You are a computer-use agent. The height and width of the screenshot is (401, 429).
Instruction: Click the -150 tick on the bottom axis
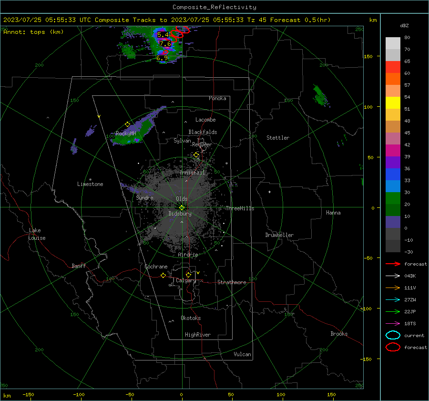coord(28,394)
